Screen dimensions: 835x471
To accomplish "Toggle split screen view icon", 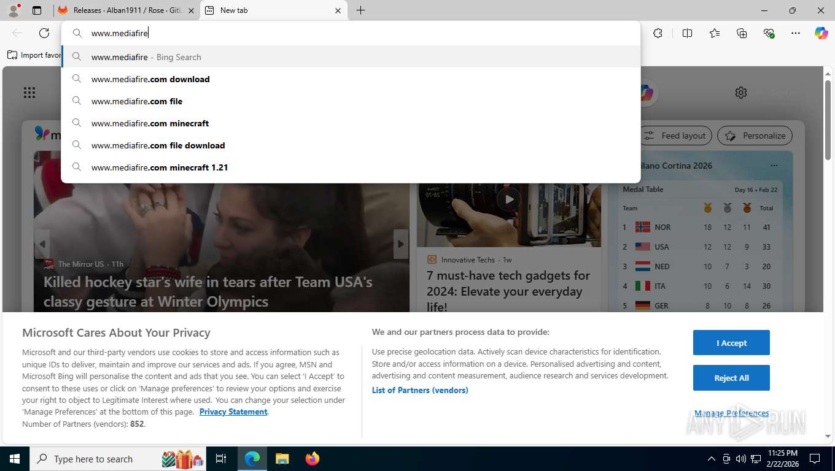I will tap(687, 33).
